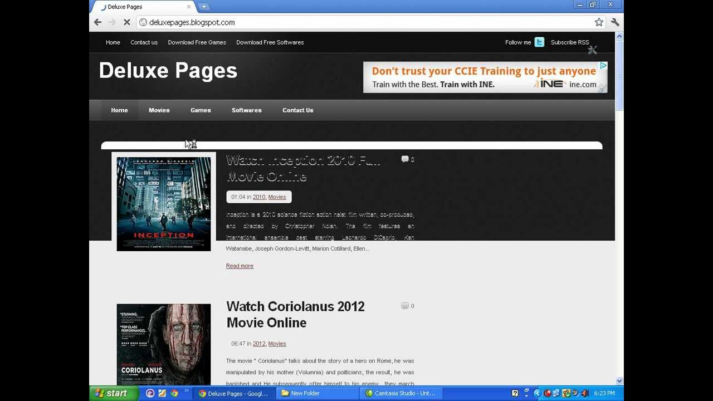This screenshot has width=713, height=401.
Task: Click the browser back arrow
Action: click(x=97, y=22)
